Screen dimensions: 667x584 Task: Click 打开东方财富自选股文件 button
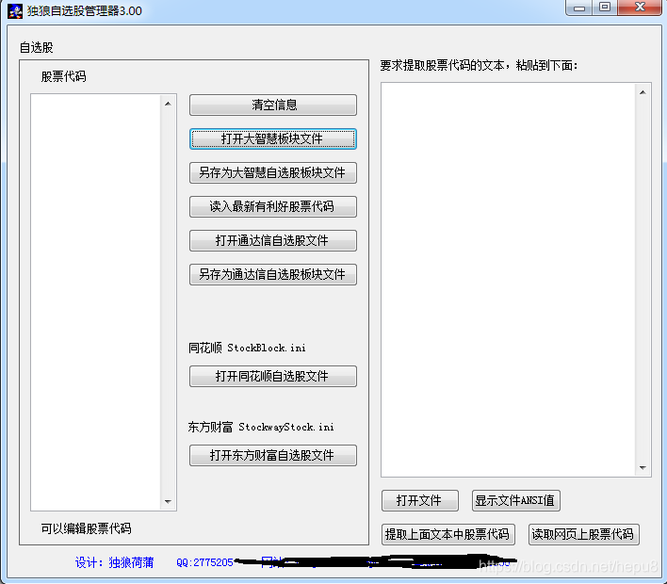pyautogui.click(x=272, y=456)
